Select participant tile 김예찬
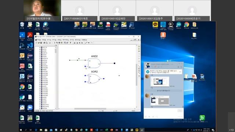Screen dimensions: 235x132 [x=117, y=11]
